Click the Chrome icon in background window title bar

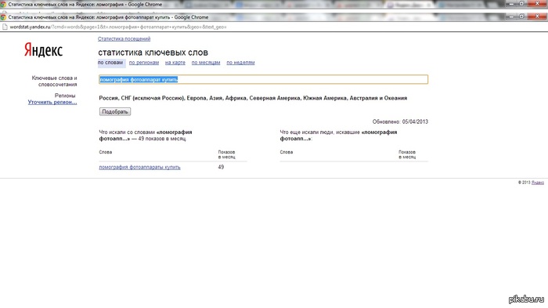pyautogui.click(x=3, y=4)
